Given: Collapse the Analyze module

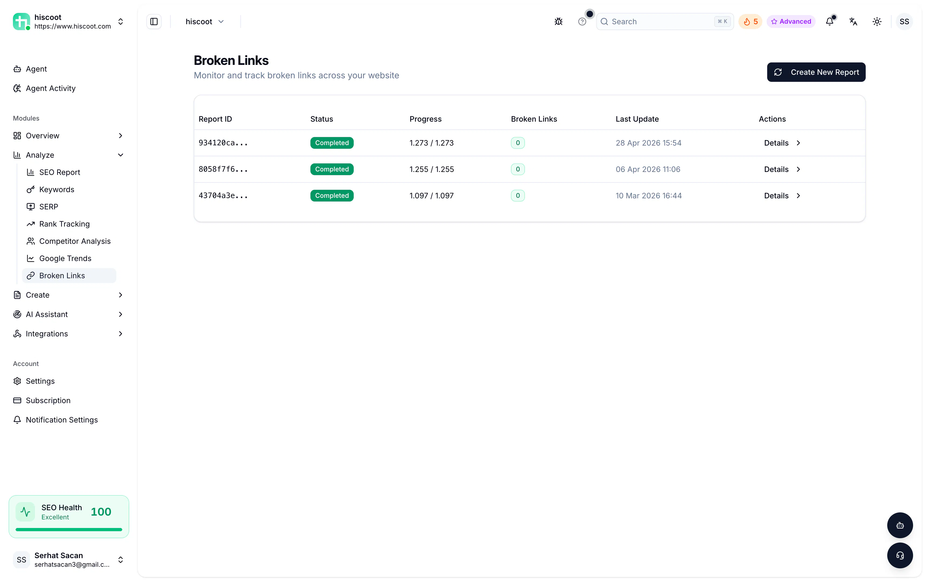Looking at the screenshot, I should (x=68, y=155).
